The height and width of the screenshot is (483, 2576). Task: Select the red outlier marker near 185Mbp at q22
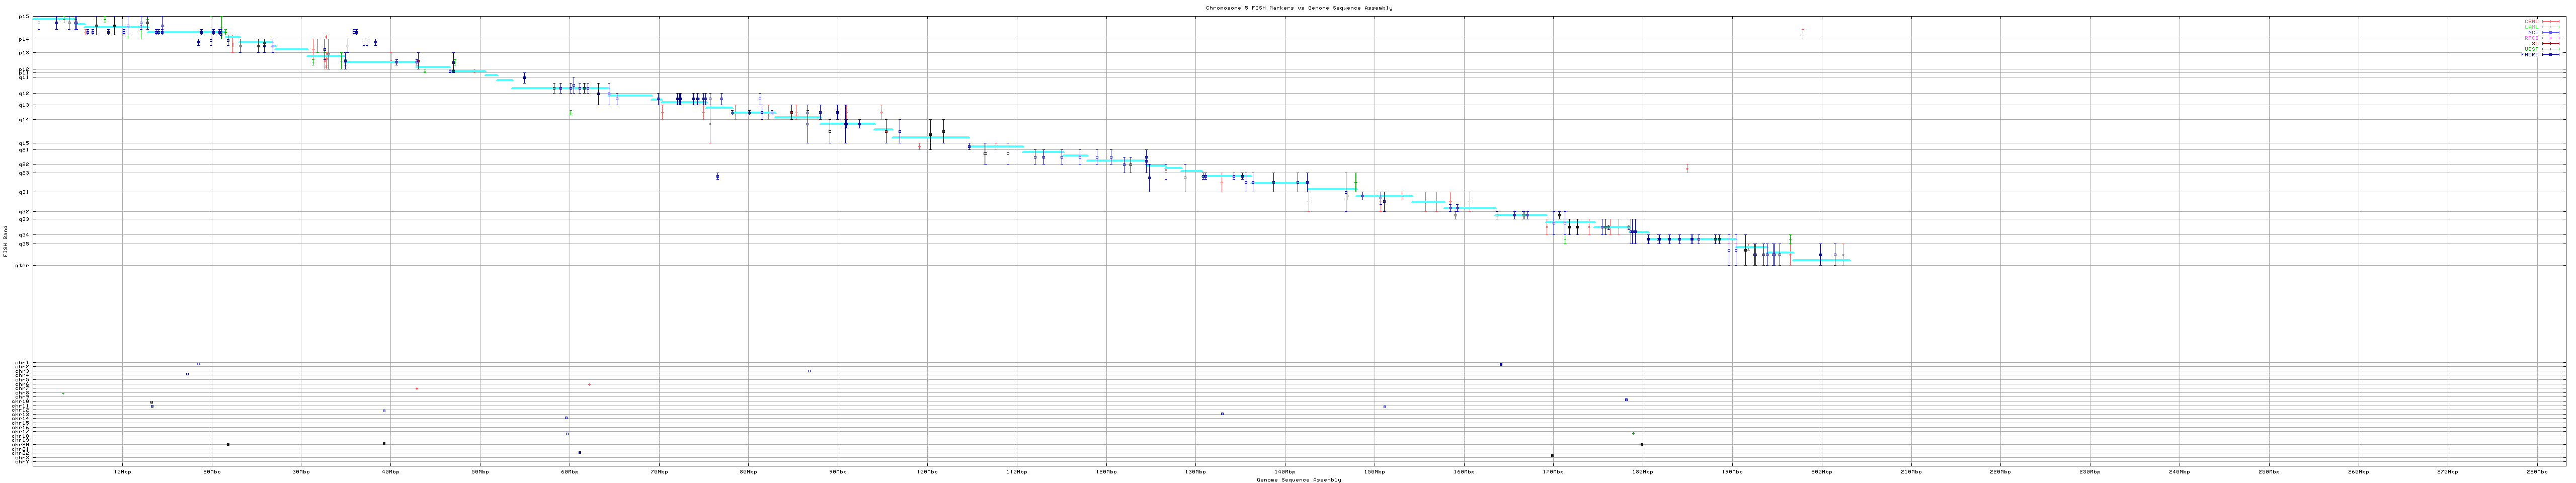pyautogui.click(x=1687, y=168)
